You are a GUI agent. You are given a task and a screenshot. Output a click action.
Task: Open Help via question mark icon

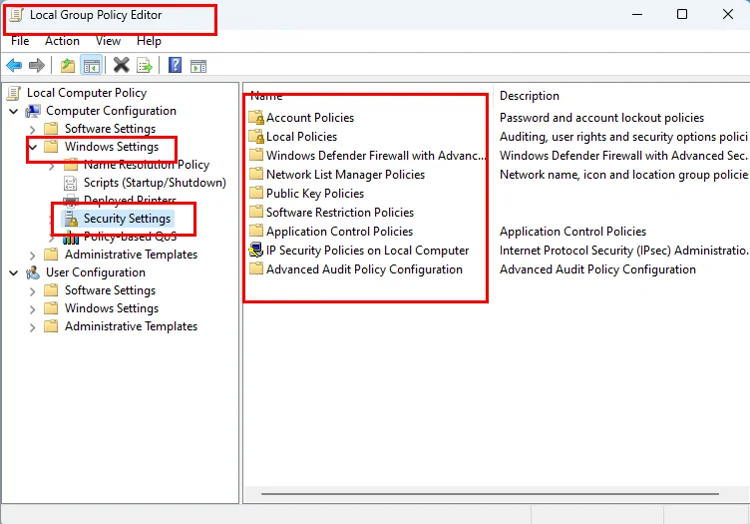176,65
